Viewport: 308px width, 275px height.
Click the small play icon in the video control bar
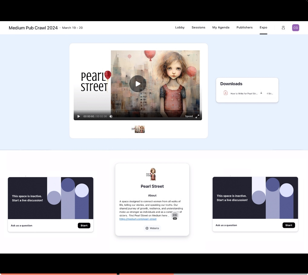tap(78, 116)
